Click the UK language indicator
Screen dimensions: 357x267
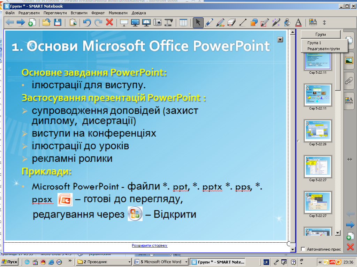click(266, 262)
